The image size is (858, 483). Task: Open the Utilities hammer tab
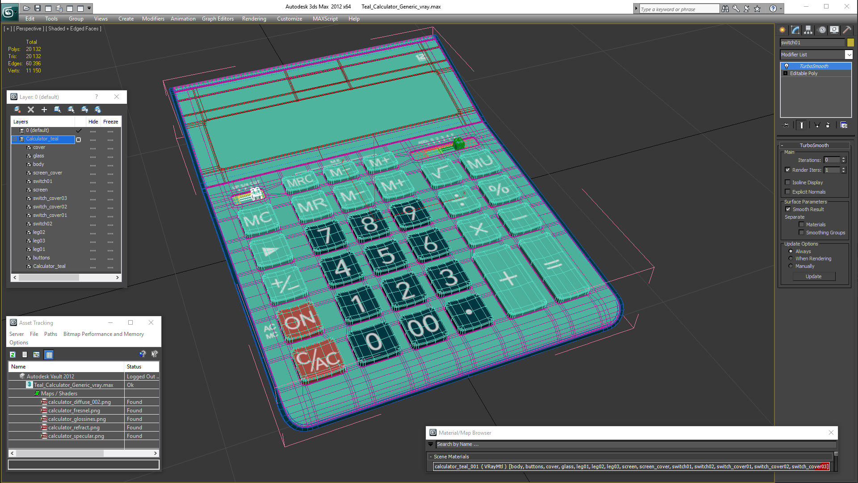pos(847,30)
